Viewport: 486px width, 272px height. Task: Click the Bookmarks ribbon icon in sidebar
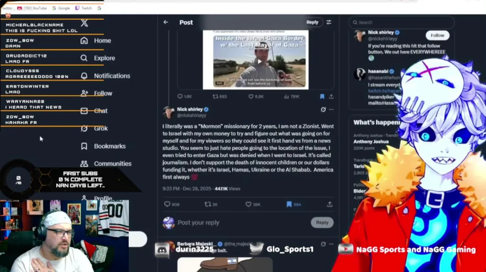(x=84, y=146)
